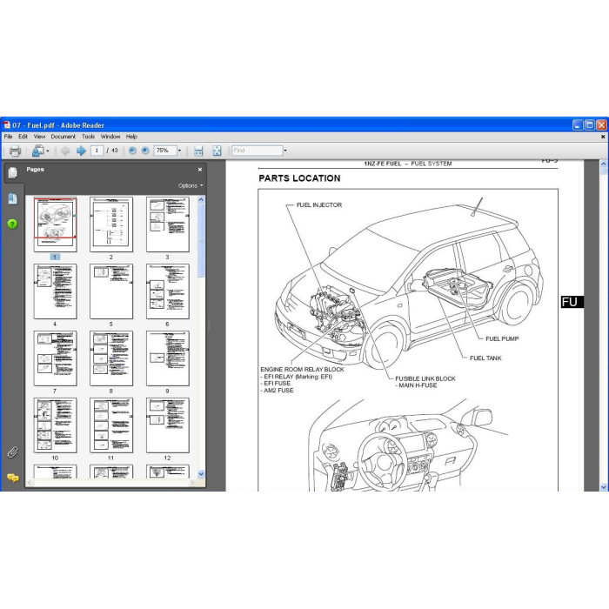Open the Options dropdown in Pages panel
Screen dimensions: 609x609
click(191, 185)
